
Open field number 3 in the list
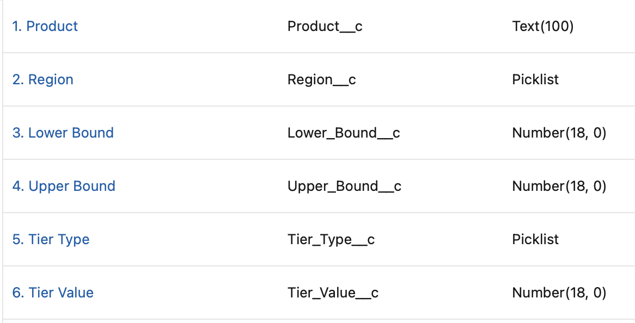(63, 133)
